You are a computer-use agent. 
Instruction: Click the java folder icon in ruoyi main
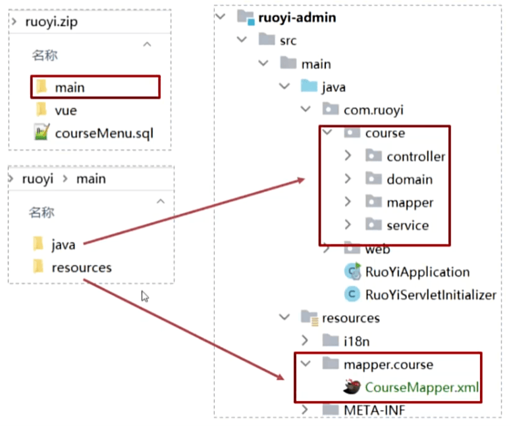38,244
